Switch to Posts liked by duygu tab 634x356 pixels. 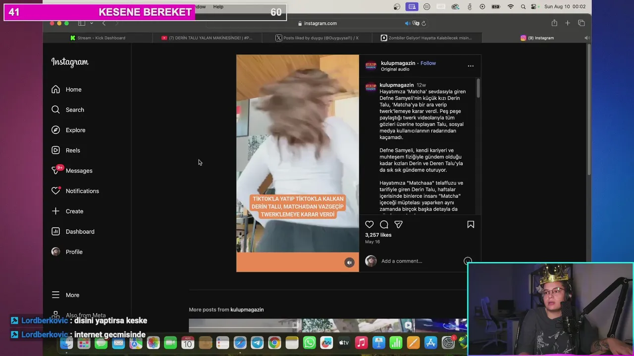pyautogui.click(x=317, y=38)
